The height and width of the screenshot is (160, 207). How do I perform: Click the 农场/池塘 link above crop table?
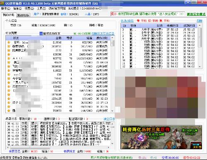click(x=127, y=21)
